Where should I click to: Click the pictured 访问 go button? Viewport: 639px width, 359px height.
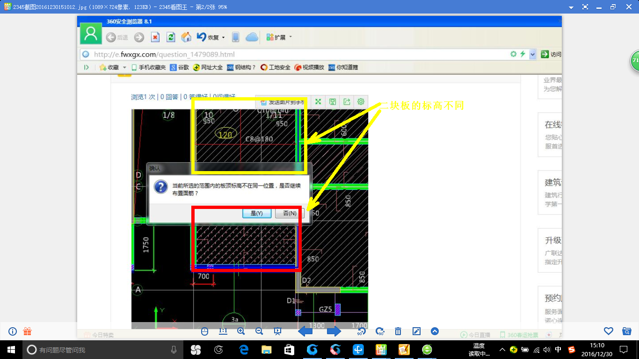tap(551, 54)
